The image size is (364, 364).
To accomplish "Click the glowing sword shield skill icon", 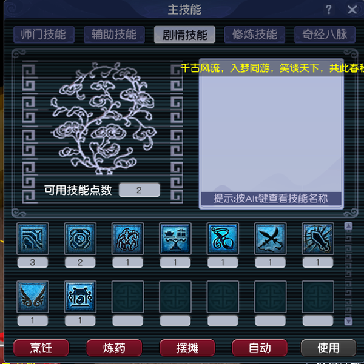I will pyautogui.click(x=318, y=239).
